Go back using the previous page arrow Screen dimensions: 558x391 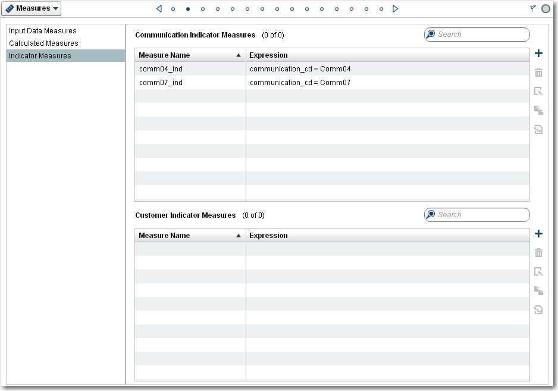tap(158, 9)
